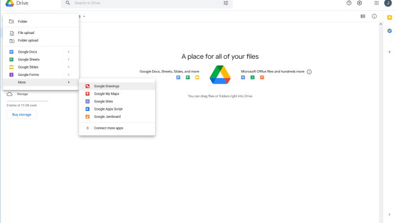Select Google My Maps from submenu
Viewport: 396px width, 223px height.
click(x=117, y=94)
